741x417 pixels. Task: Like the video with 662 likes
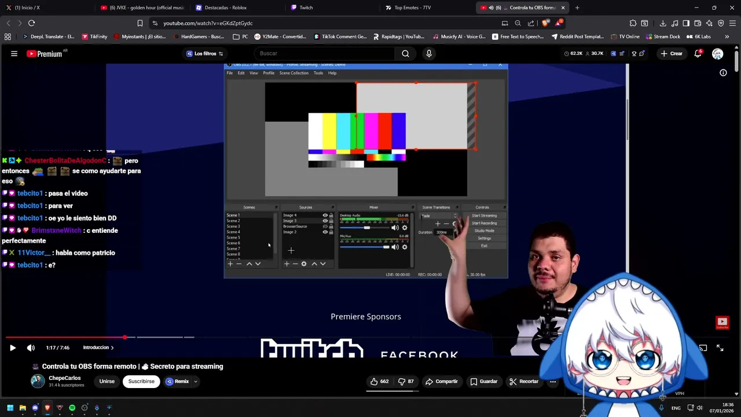(380, 381)
